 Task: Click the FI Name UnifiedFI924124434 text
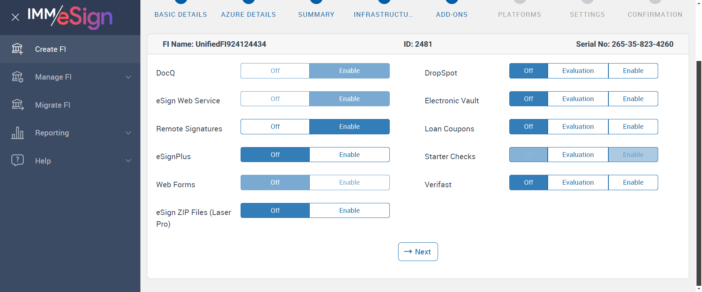pos(214,44)
